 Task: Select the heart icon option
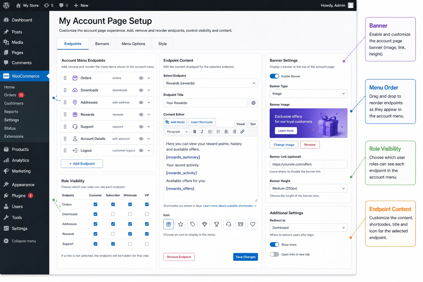point(253,224)
